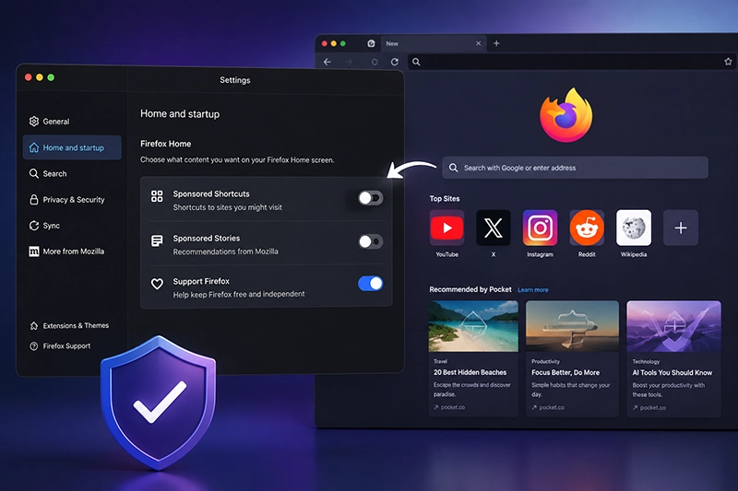Select Home and startup in Settings sidebar
This screenshot has width=738, height=491.
72,147
